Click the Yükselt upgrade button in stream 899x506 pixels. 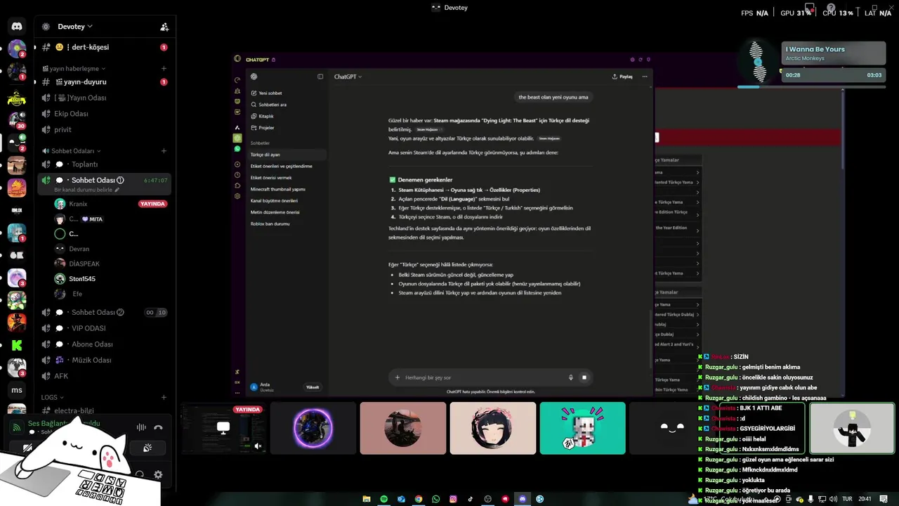(313, 387)
